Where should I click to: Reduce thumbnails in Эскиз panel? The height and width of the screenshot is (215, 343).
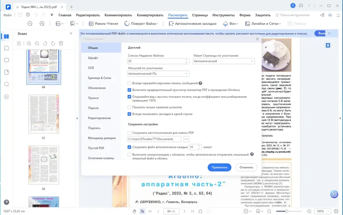tap(37, 43)
